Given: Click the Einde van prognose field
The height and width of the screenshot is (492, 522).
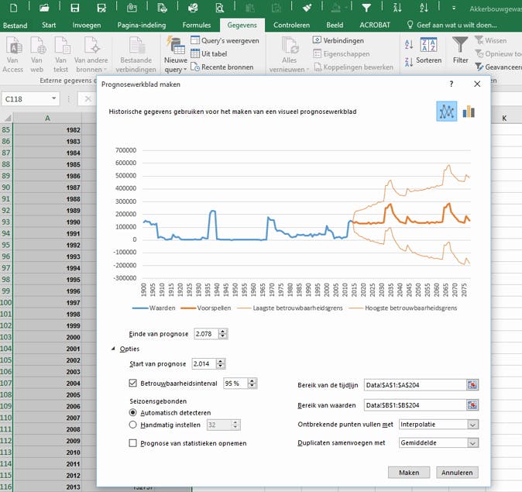Looking at the screenshot, I should (205, 334).
